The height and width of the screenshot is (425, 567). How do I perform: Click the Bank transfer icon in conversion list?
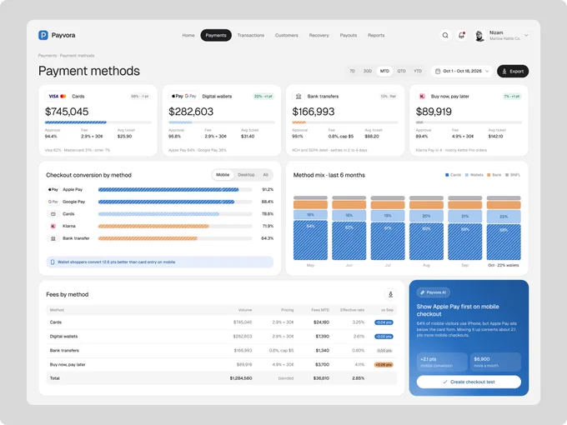(53, 238)
